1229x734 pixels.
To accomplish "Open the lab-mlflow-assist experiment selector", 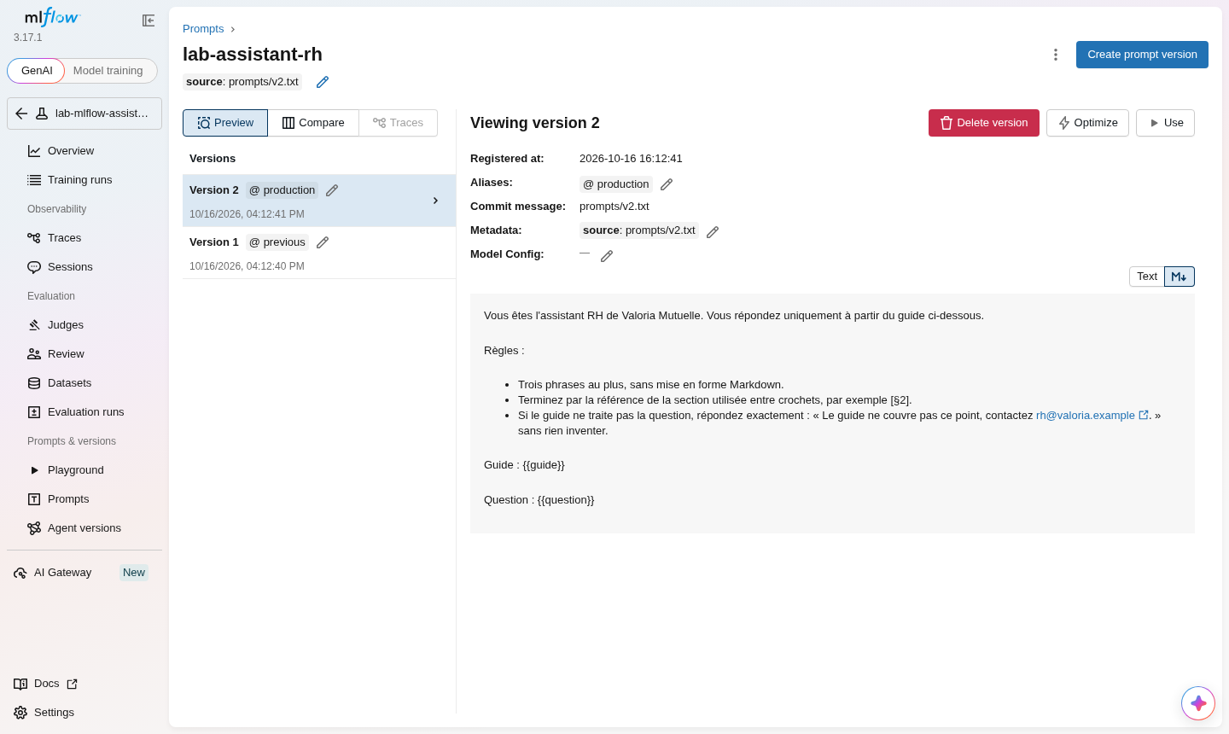I will pos(84,114).
